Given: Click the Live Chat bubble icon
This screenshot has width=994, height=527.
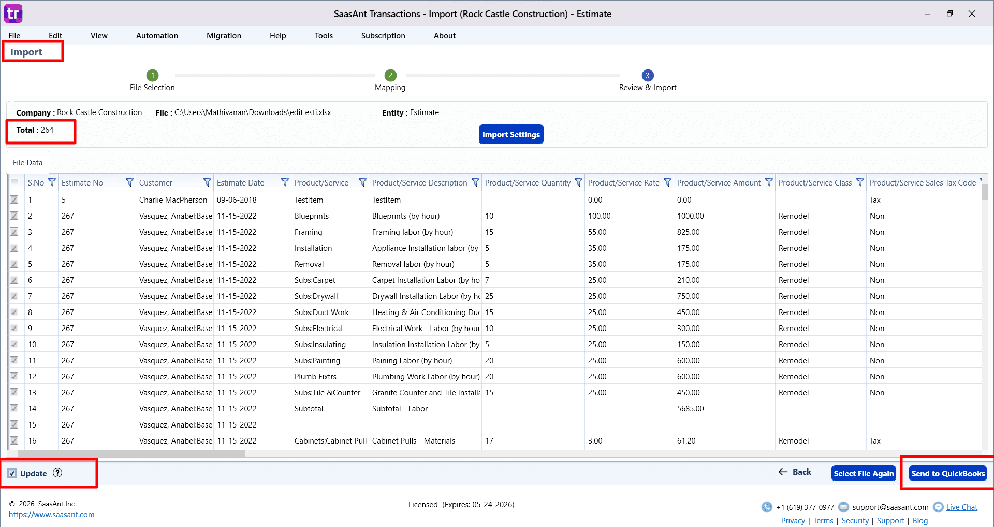Looking at the screenshot, I should pyautogui.click(x=938, y=507).
